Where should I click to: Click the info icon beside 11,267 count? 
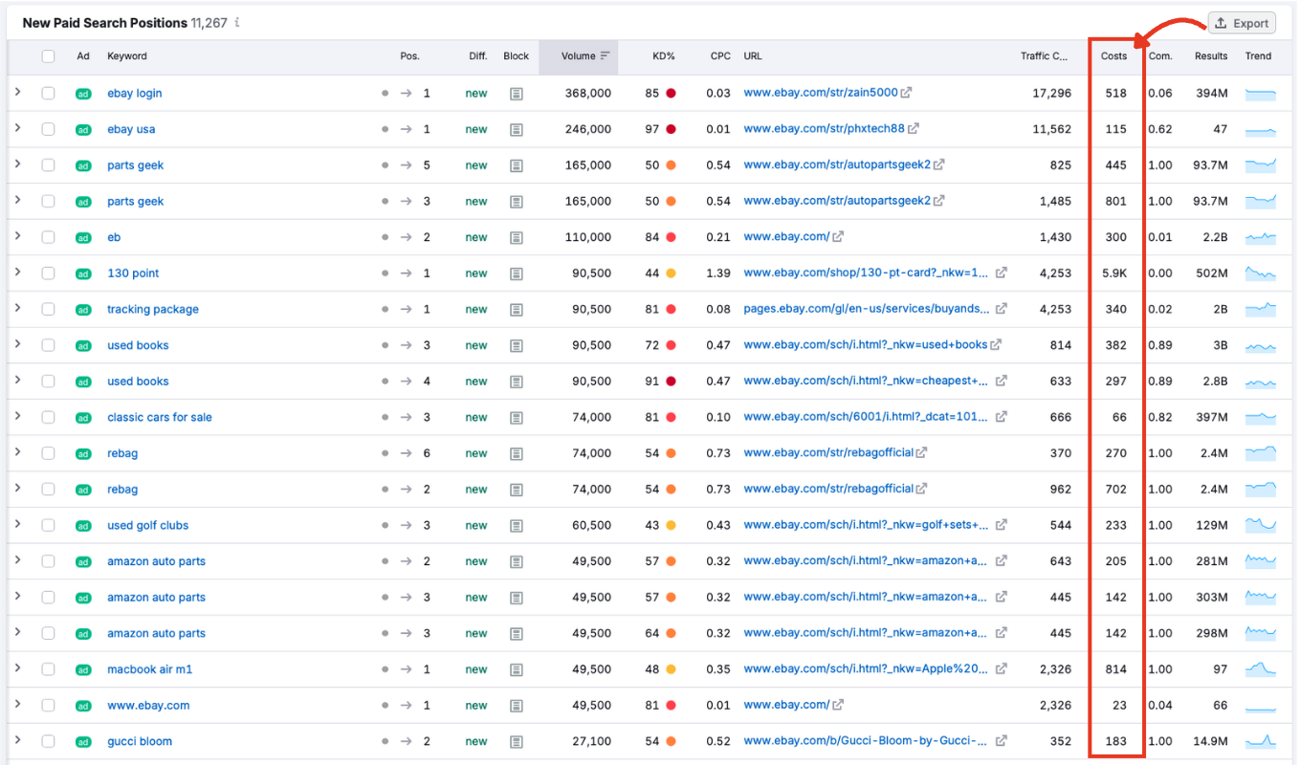[235, 22]
